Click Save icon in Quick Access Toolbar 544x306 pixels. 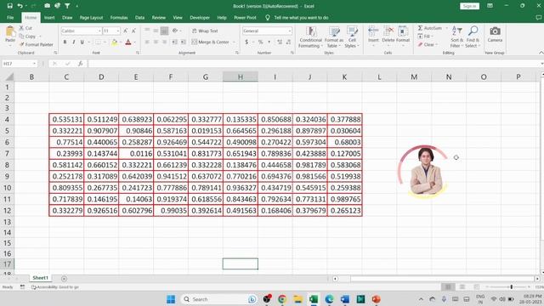pos(9,6)
